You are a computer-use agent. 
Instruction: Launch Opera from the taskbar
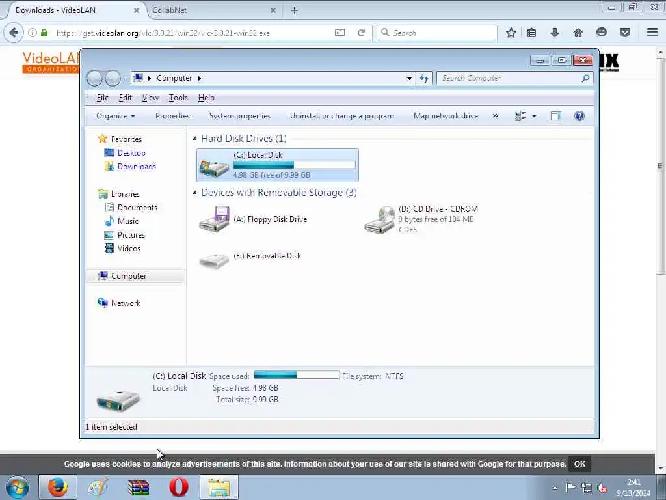pyautogui.click(x=178, y=487)
